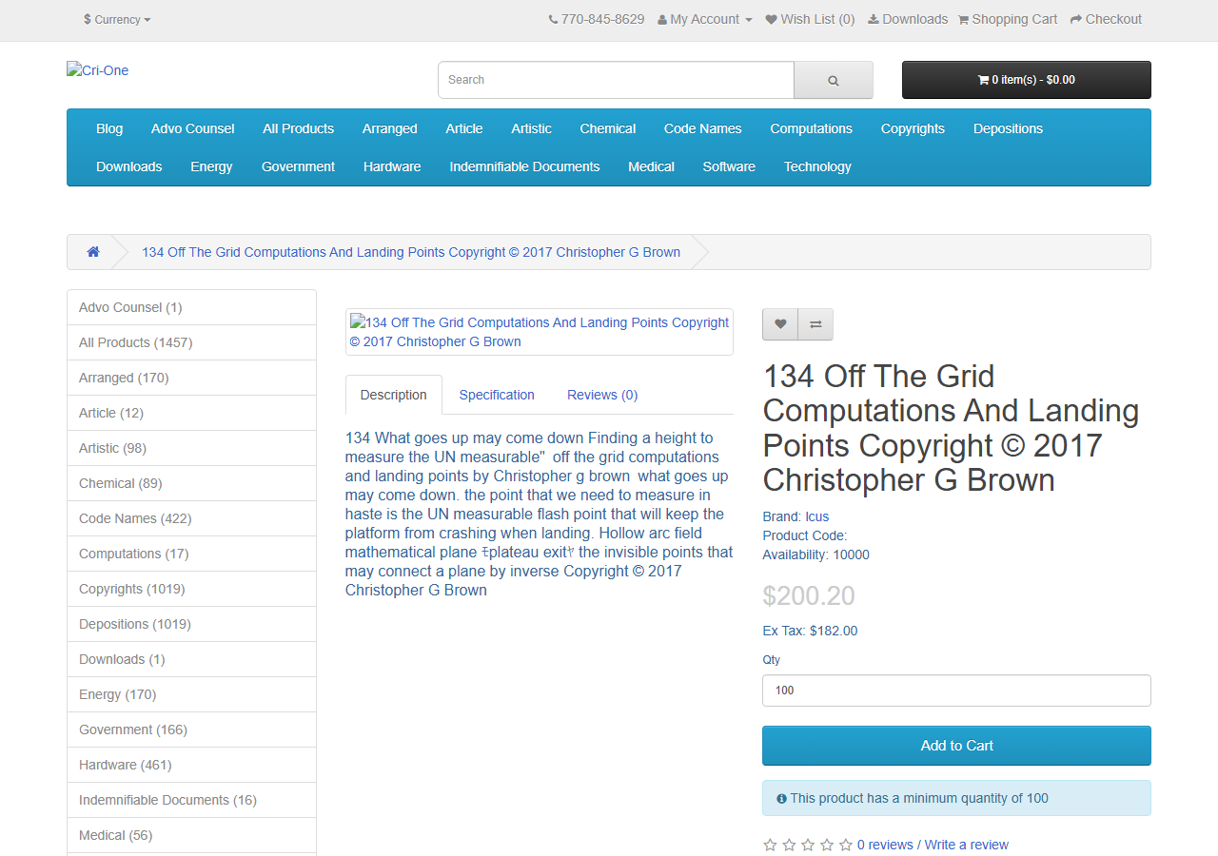Select Chemical (89) sidebar category
1218x856 pixels.
191,483
